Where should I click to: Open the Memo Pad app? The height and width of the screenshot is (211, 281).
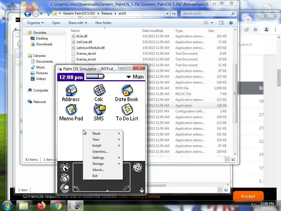pos(71,112)
